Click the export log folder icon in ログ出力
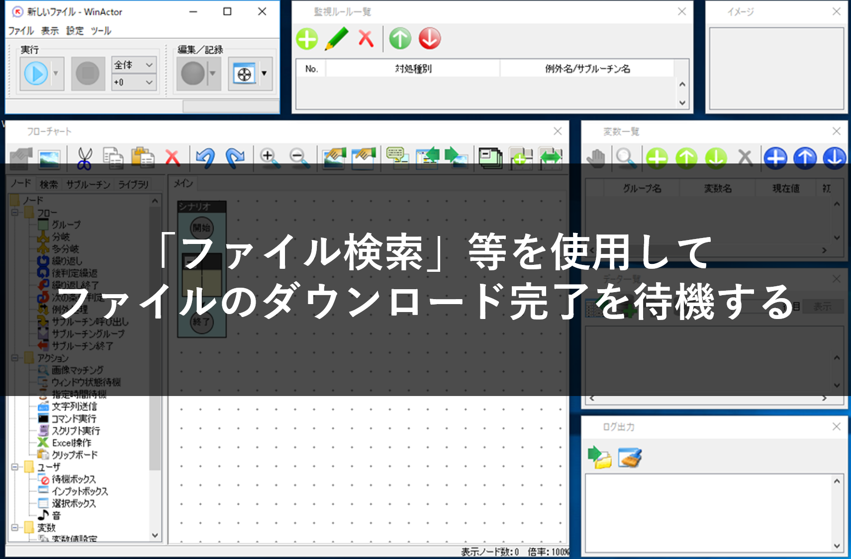Image resolution: width=851 pixels, height=559 pixels. point(599,457)
